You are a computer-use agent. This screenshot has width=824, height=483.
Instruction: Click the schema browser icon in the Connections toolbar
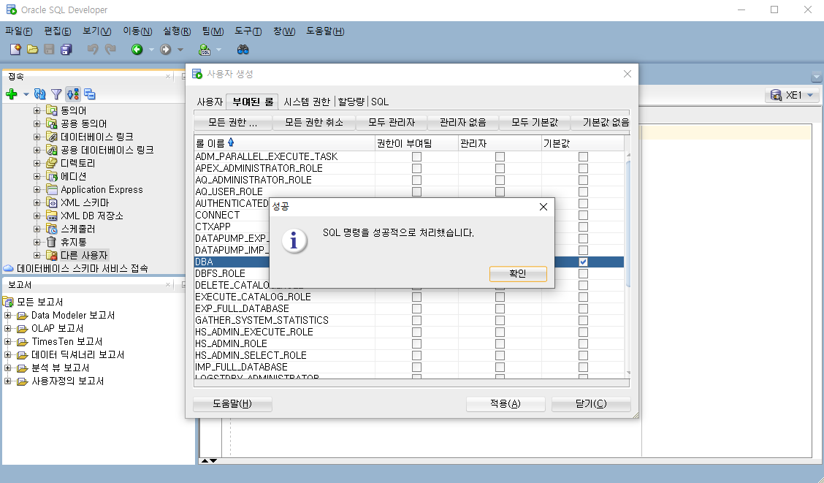(x=73, y=94)
